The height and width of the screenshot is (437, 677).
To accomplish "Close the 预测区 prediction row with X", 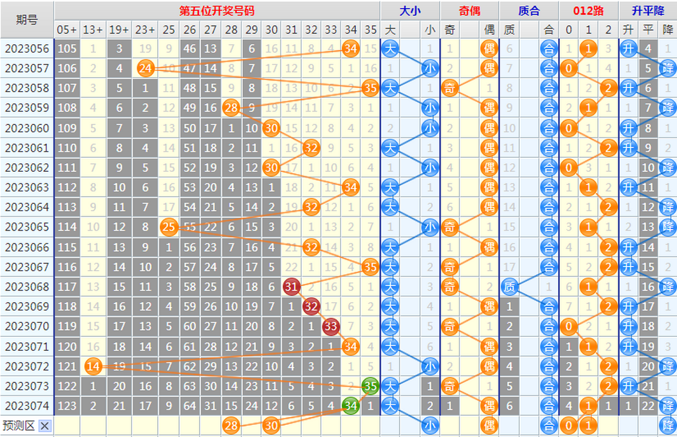I will pos(44,426).
